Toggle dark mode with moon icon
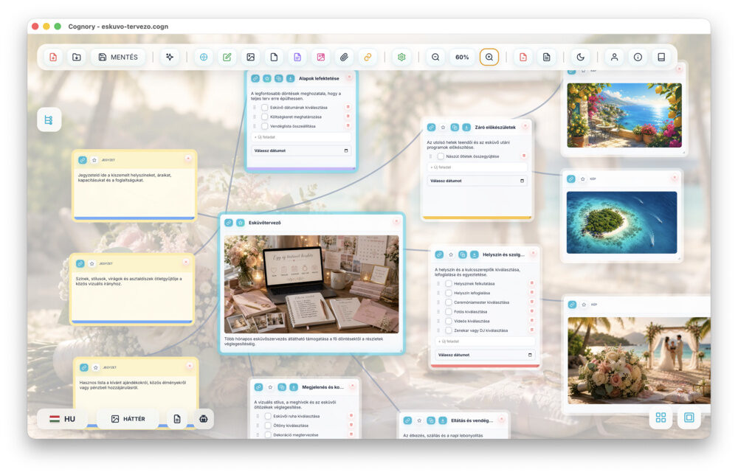The width and height of the screenshot is (738, 475). (x=580, y=57)
